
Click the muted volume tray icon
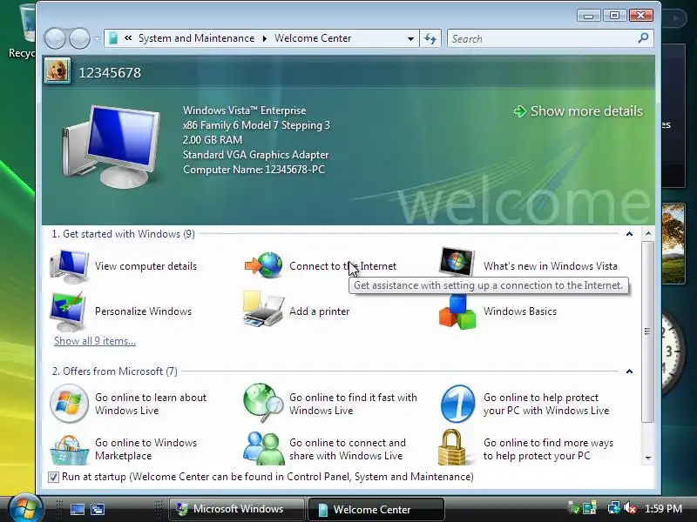(x=629, y=508)
